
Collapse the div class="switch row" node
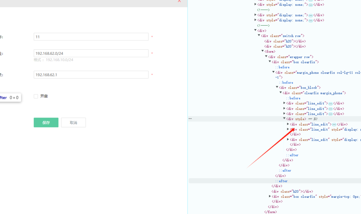tap(259, 36)
